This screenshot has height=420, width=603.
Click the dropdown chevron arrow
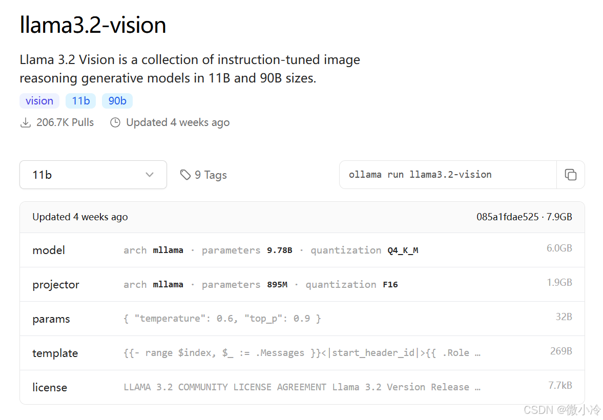[150, 175]
